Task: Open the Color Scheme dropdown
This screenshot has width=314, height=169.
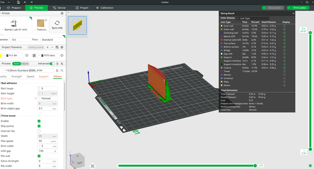Action: (x=252, y=18)
